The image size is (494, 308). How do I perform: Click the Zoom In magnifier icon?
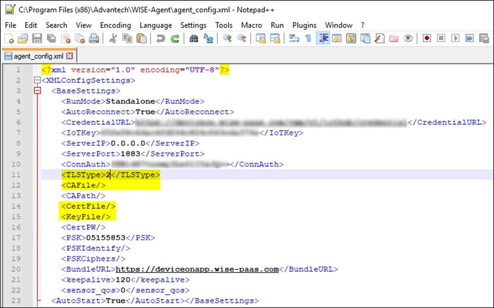[227, 39]
